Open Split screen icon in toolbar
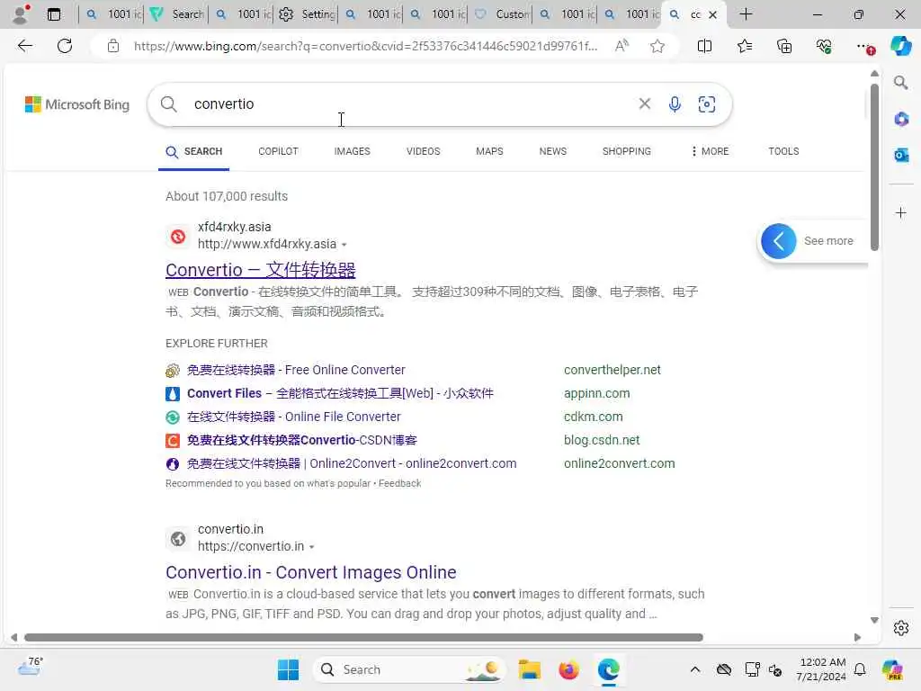The width and height of the screenshot is (921, 691). [x=704, y=46]
